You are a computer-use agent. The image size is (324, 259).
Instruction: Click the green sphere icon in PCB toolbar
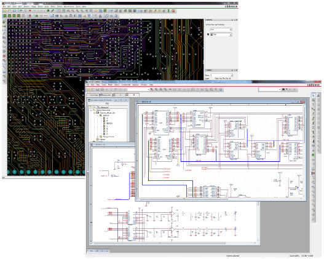pyautogui.click(x=48, y=10)
